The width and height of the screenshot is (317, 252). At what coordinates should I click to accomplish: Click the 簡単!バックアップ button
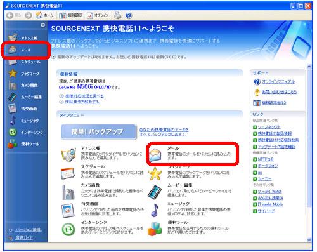point(98,132)
